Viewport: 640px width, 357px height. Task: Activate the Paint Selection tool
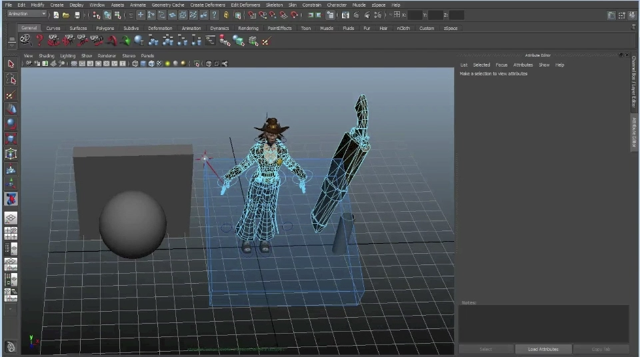(x=11, y=95)
